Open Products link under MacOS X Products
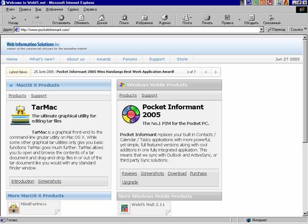The height and width of the screenshot is (224, 308). 17,95
